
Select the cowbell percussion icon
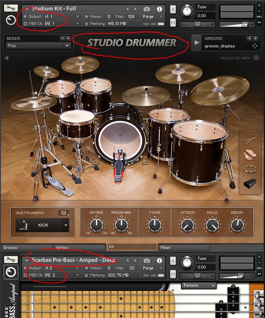pyautogui.click(x=250, y=184)
